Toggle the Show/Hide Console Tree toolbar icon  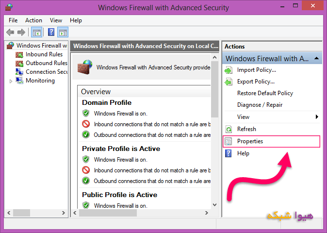tap(36, 33)
